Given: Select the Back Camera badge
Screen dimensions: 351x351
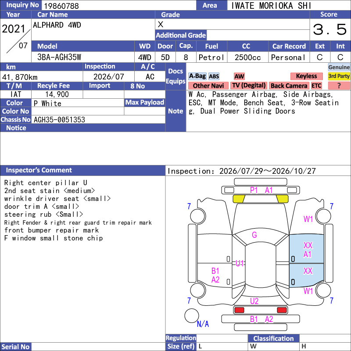Looking at the screenshot, I should pos(289,86).
